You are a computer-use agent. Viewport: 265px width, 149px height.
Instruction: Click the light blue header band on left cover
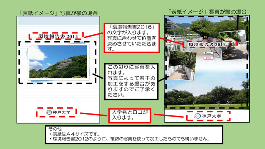[x=58, y=21]
